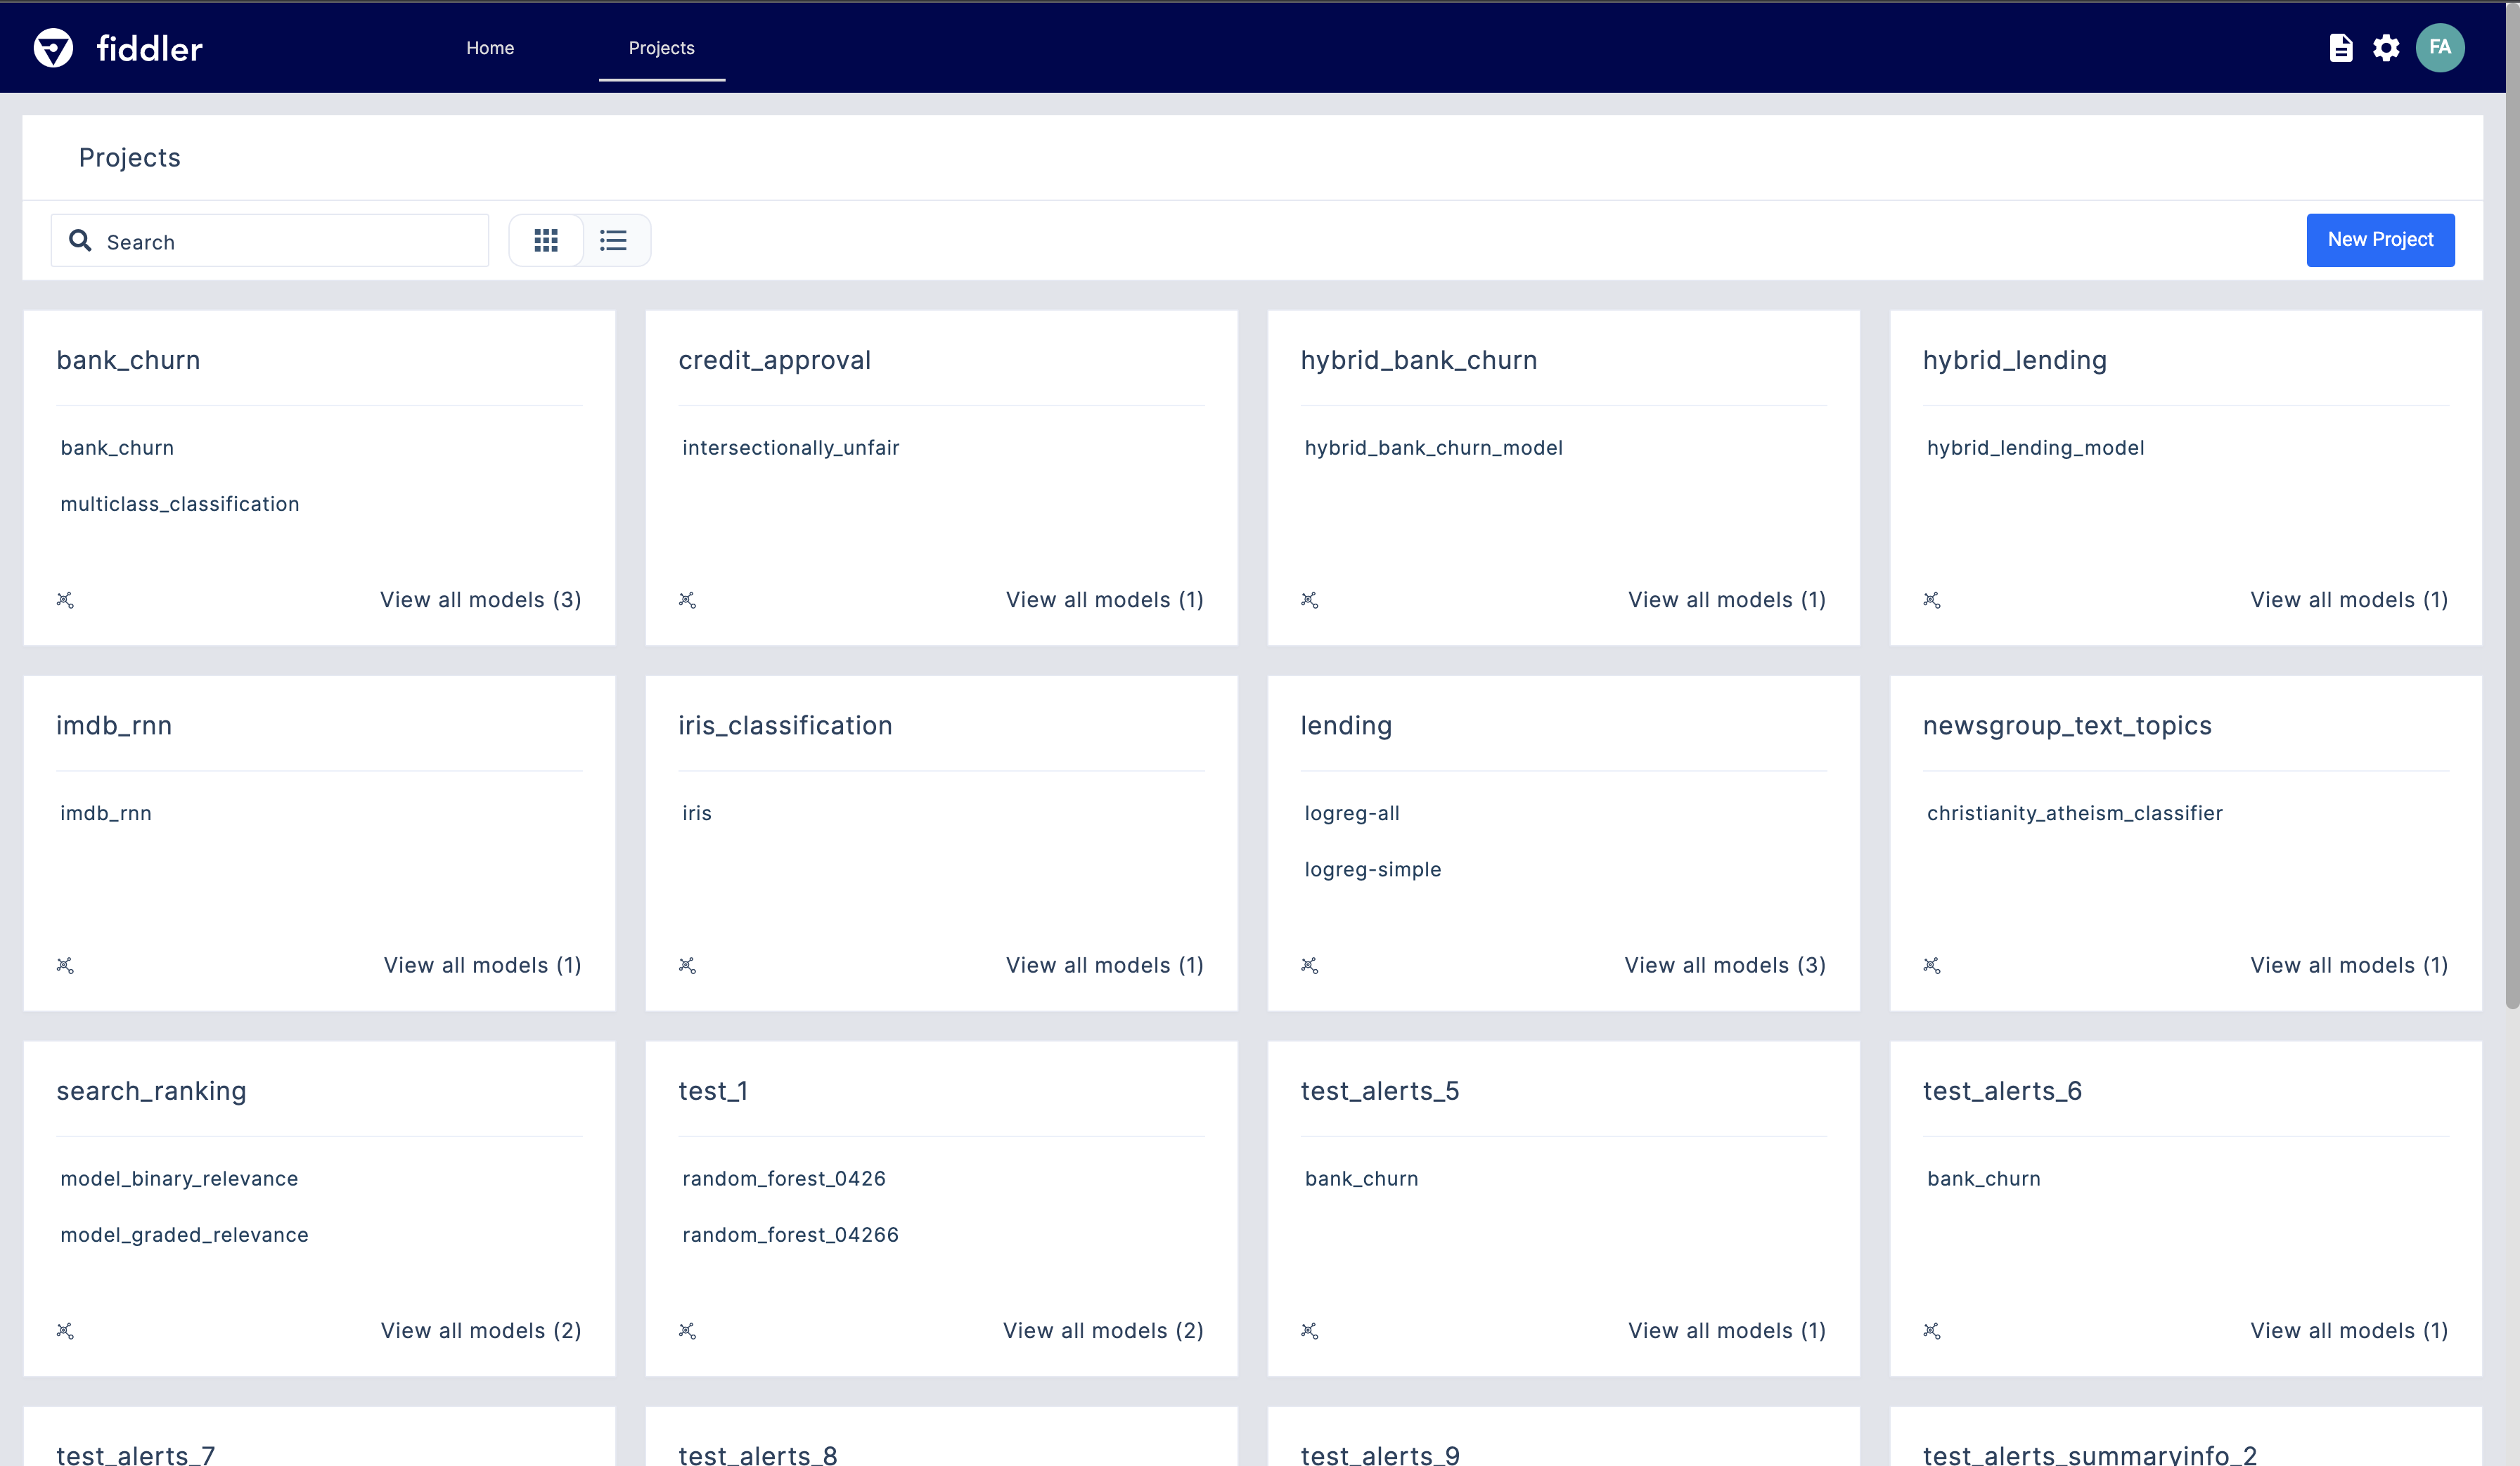Click the Fiddler logo icon
Image resolution: width=2520 pixels, height=1466 pixels.
53,48
